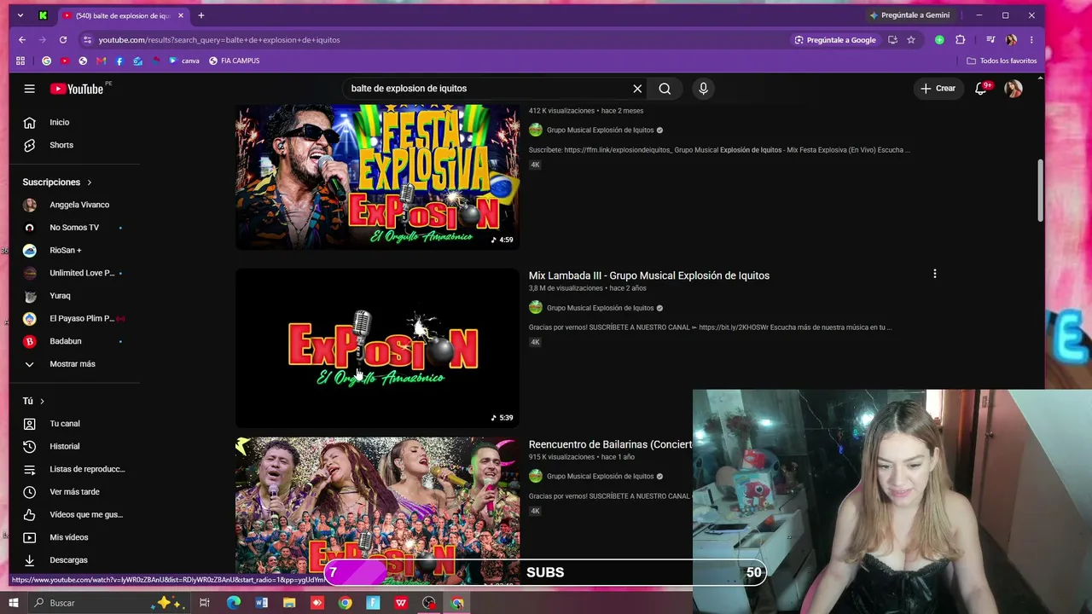Screen dimensions: 1092x614
Task: Open the browser extensions puzzle icon
Action: point(960,40)
